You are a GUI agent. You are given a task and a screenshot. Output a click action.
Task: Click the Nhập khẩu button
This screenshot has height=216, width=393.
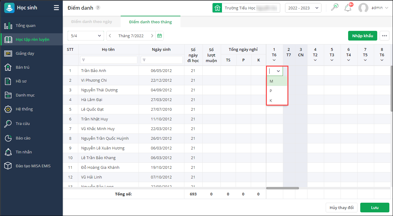363,36
